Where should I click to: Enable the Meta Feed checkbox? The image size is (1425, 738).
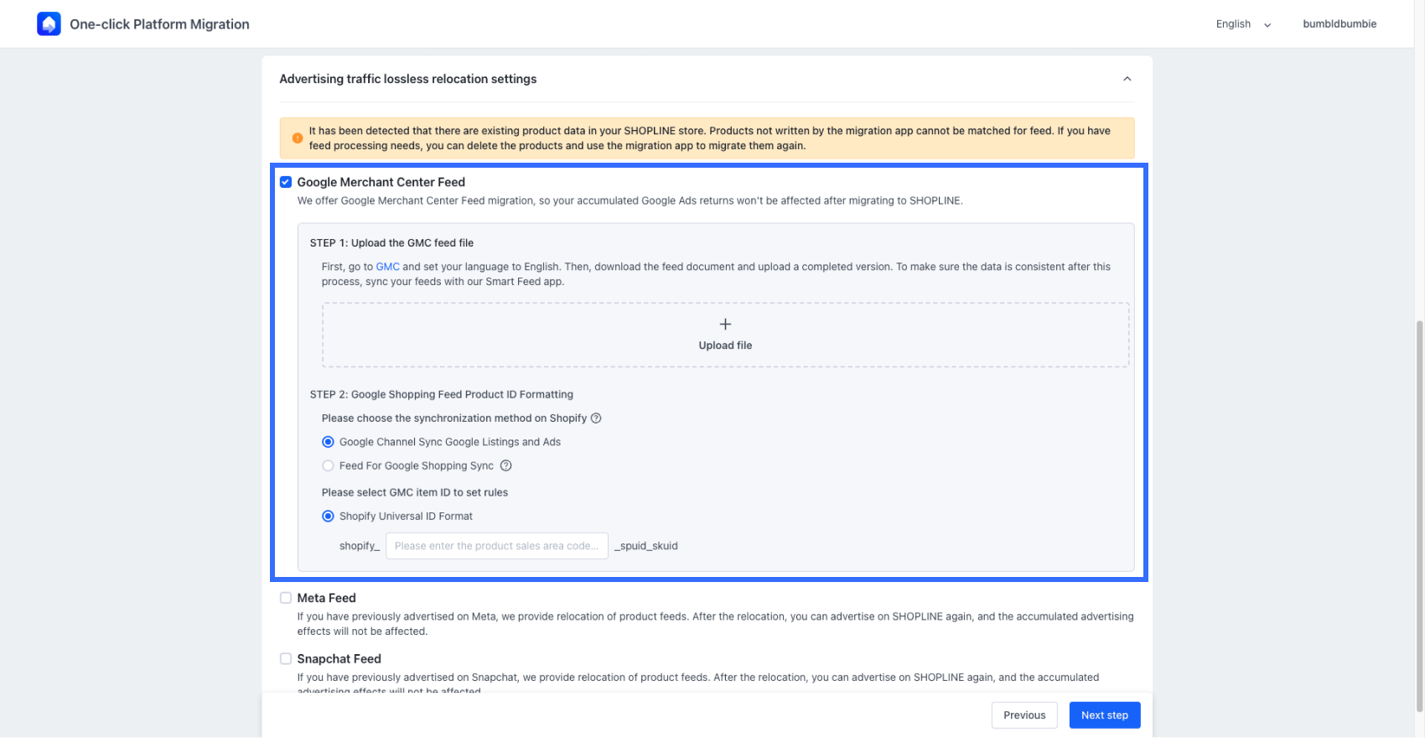pos(286,598)
